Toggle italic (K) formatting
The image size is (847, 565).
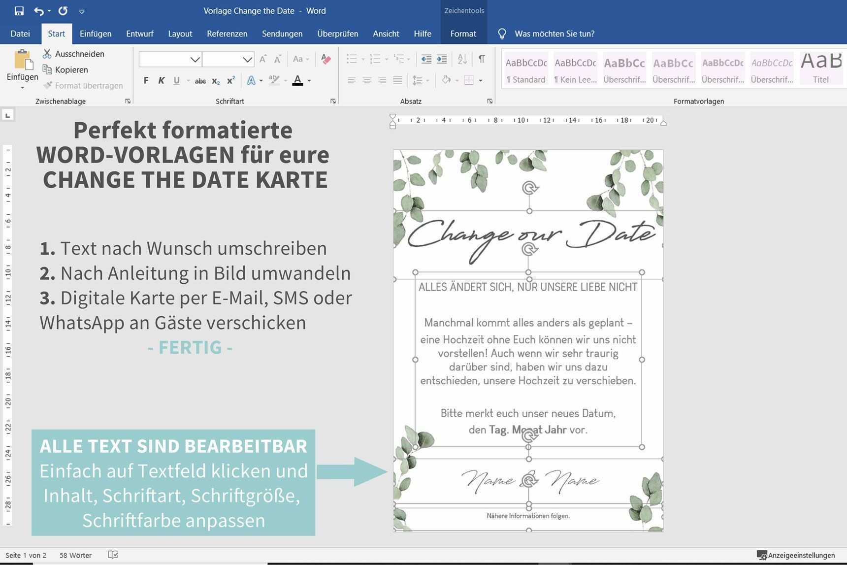161,81
